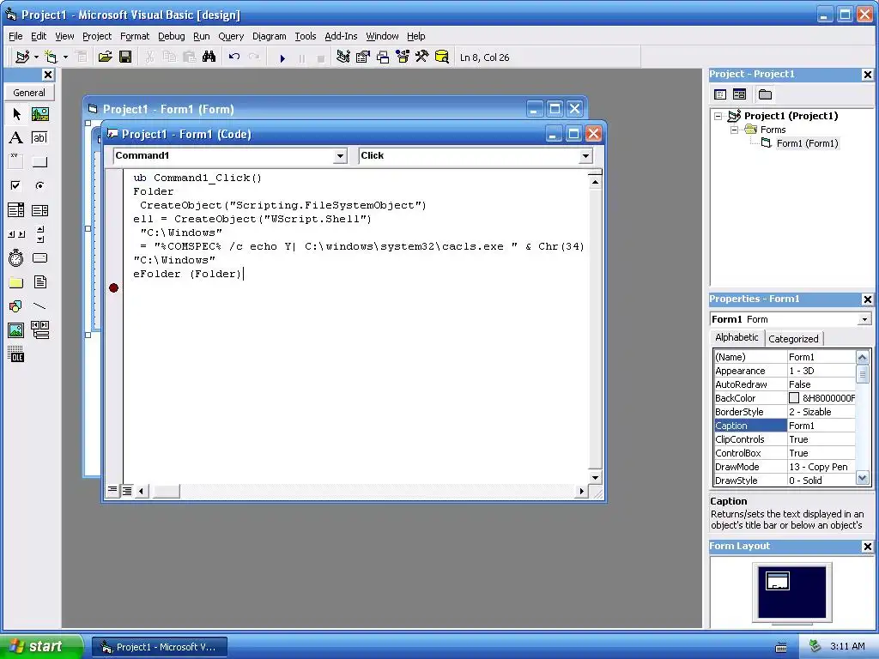Open the File menu
879x659 pixels.
coord(15,36)
